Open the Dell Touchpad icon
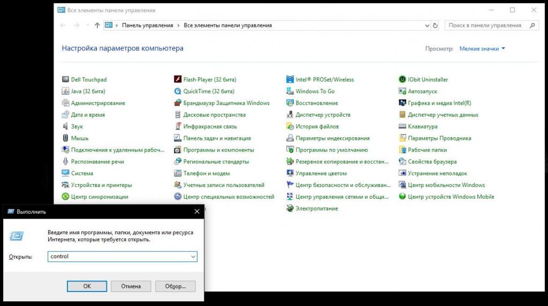This screenshot has height=306, width=548. [x=65, y=79]
